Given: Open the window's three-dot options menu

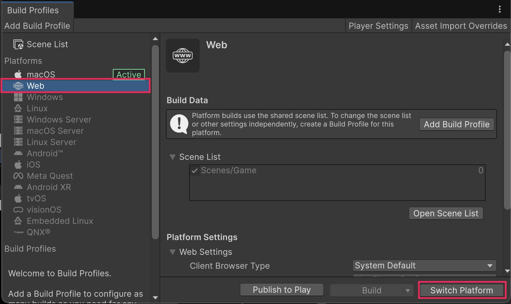Looking at the screenshot, I should [x=499, y=9].
